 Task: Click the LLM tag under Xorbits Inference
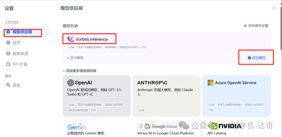tap(71, 47)
